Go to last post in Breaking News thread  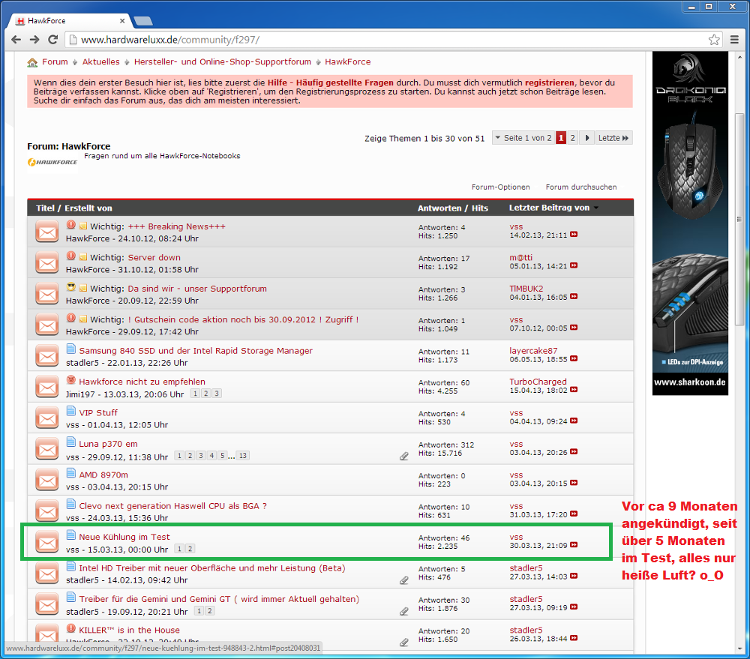click(x=574, y=235)
